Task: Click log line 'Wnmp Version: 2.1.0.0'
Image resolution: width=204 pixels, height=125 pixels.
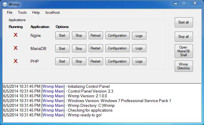Action: (55, 96)
